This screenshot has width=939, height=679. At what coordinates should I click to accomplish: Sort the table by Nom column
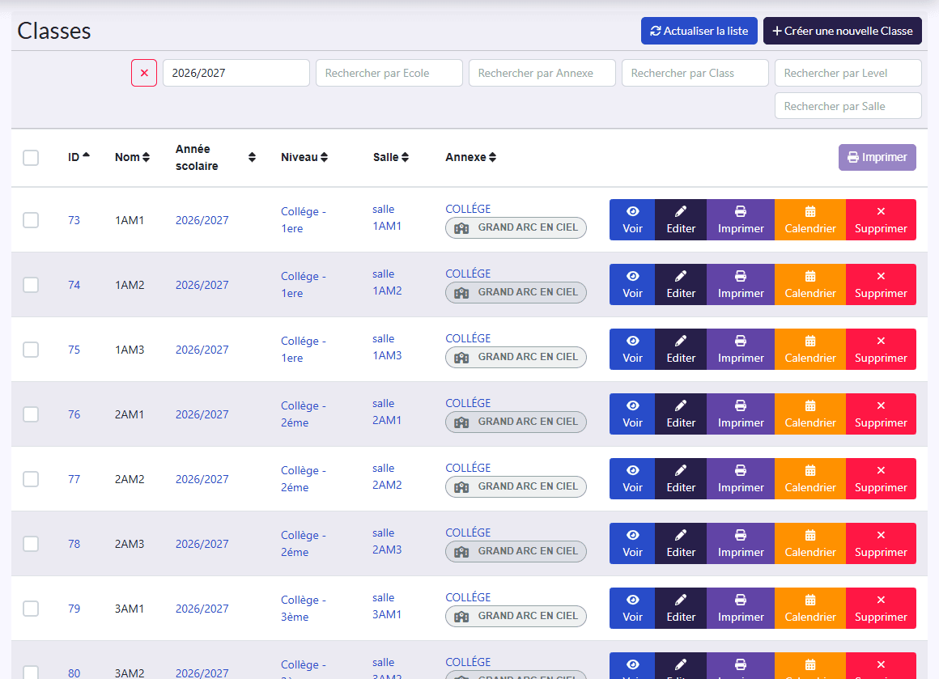[132, 157]
